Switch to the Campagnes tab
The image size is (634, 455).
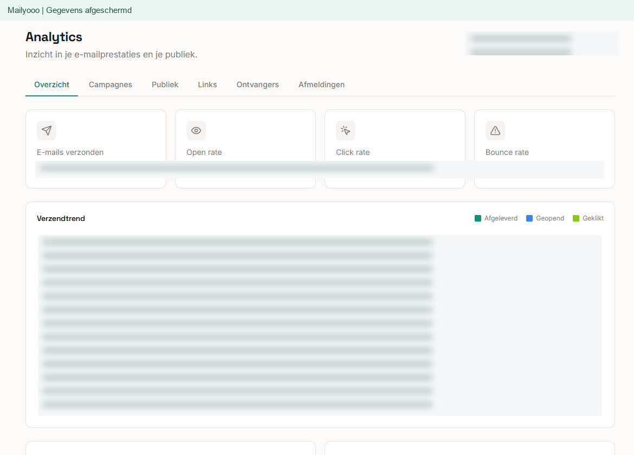click(x=111, y=84)
